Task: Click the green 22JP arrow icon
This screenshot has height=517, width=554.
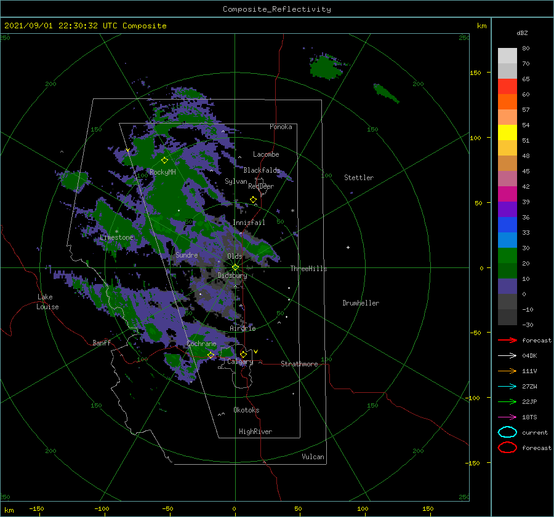Action: (x=507, y=401)
